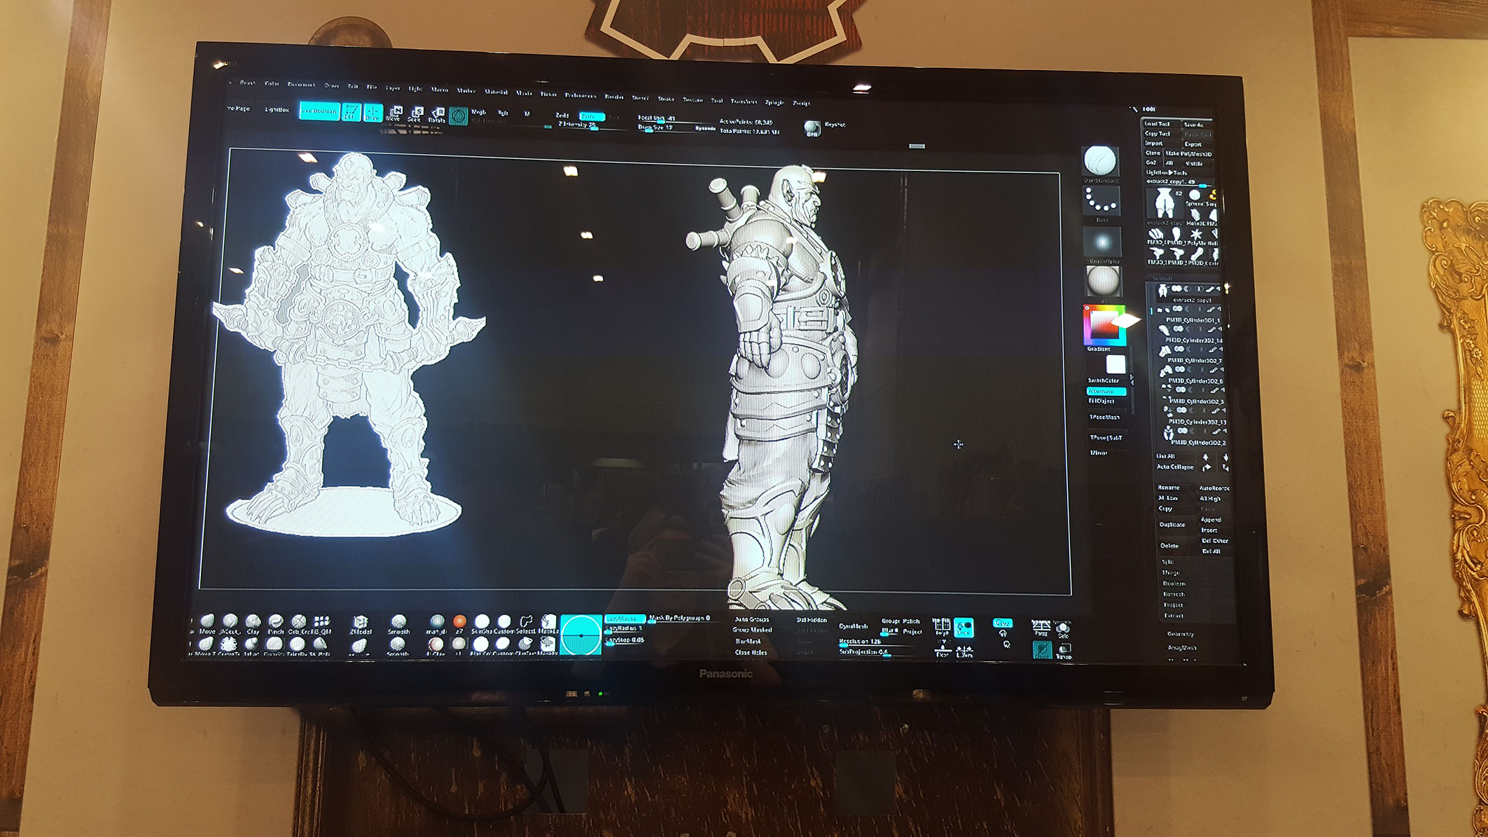Open the Brush menu
The height and width of the screenshot is (837, 1488).
point(247,83)
